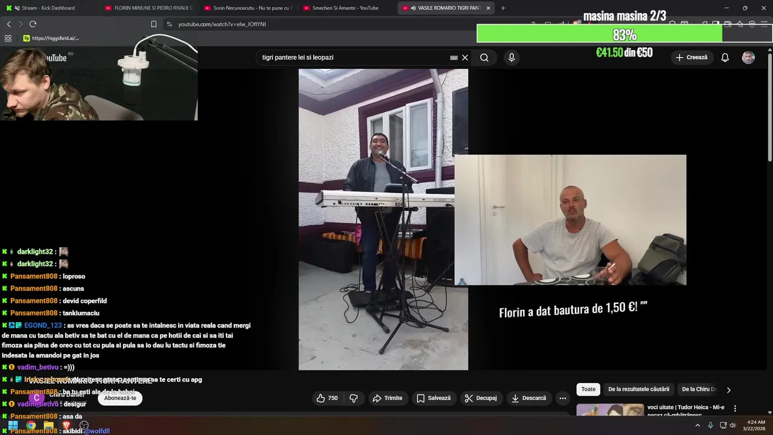Show hidden system tray icons
The width and height of the screenshot is (773, 435).
(698, 425)
